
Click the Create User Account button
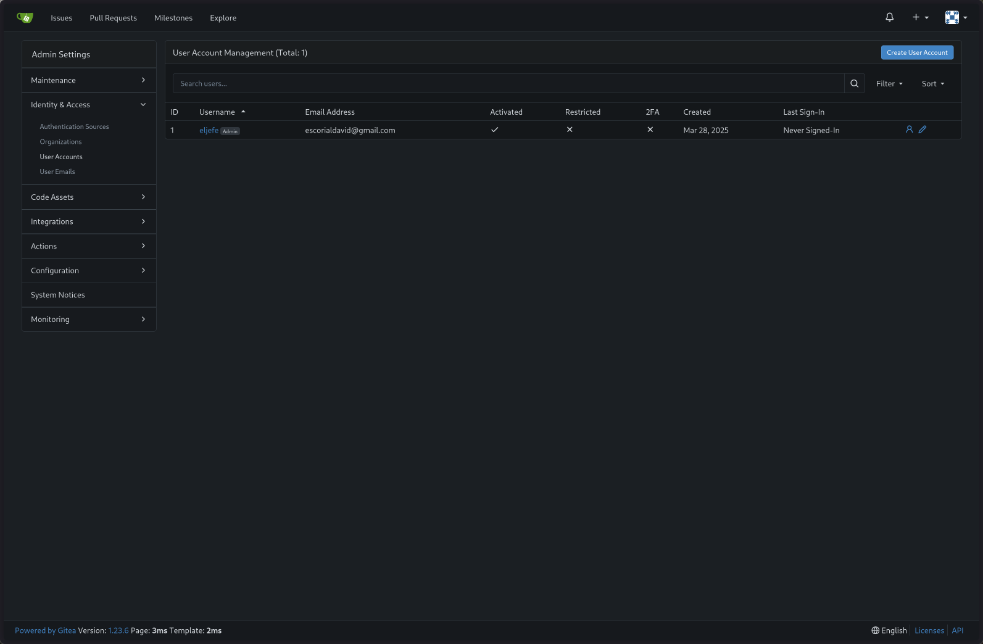(917, 52)
